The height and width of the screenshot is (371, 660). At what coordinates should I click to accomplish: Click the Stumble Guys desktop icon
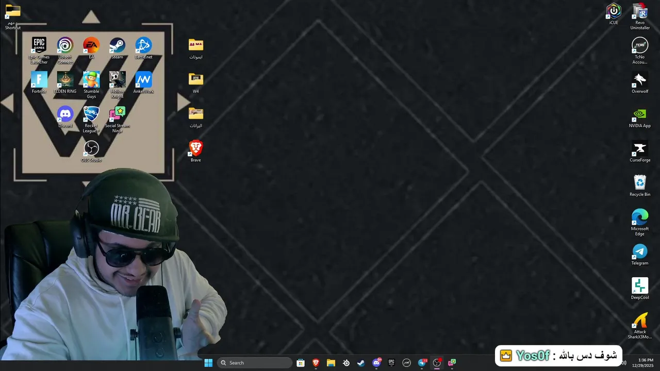[x=91, y=85]
